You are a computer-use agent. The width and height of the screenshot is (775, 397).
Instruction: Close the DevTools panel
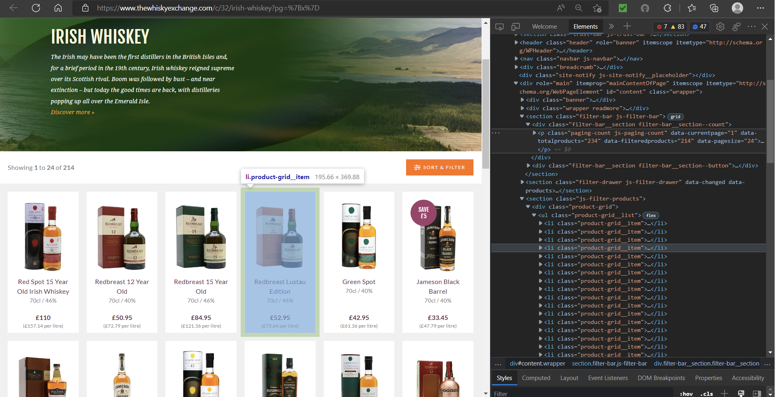[x=765, y=27]
